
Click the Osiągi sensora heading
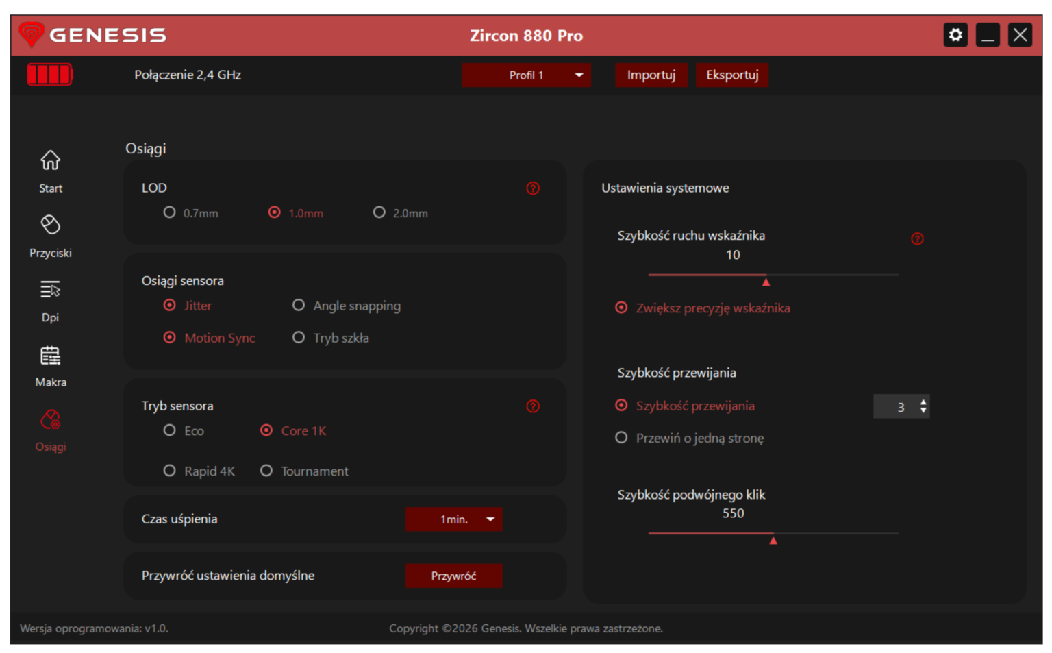pyautogui.click(x=183, y=281)
